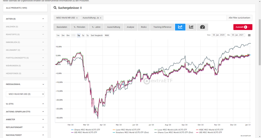Image resolution: width=261 pixels, height=138 pixels.
Task: Switch to the Tracking Difference tab
Action: tap(162, 27)
